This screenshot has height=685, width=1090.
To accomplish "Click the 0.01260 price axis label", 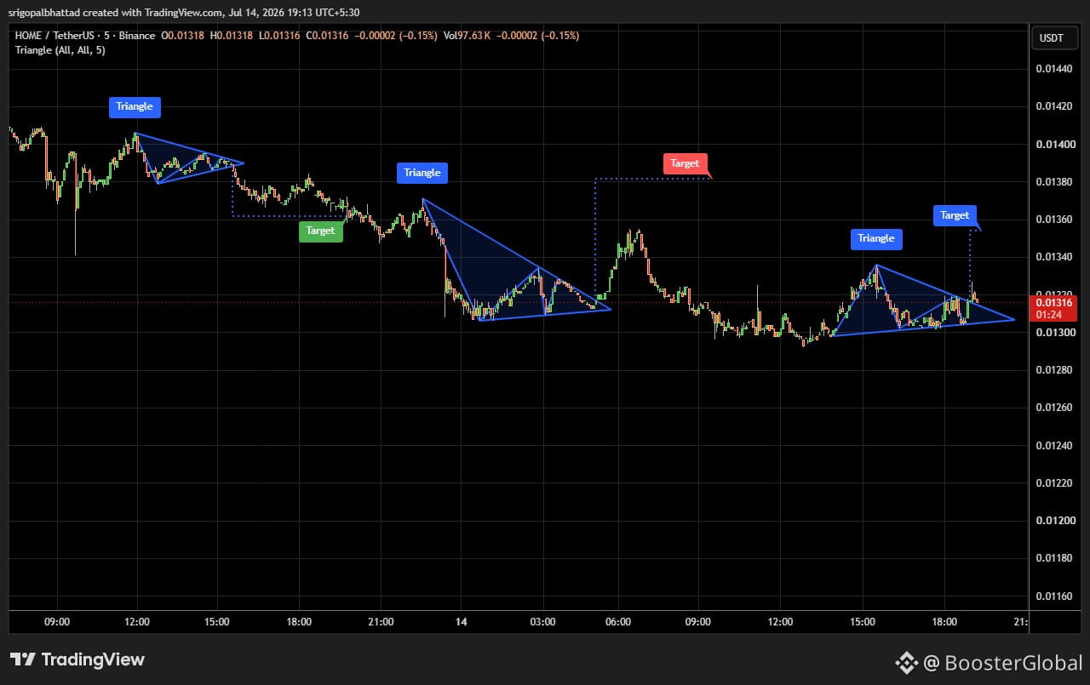I will (x=1054, y=407).
